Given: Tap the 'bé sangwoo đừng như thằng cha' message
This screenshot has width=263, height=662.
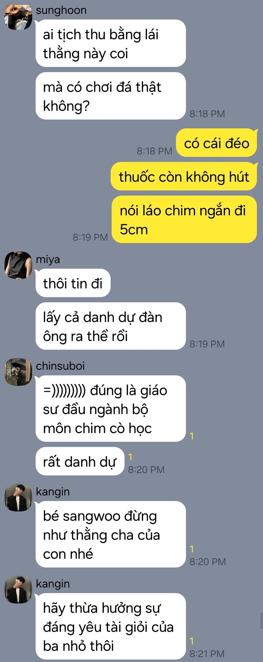Looking at the screenshot, I should (111, 534).
